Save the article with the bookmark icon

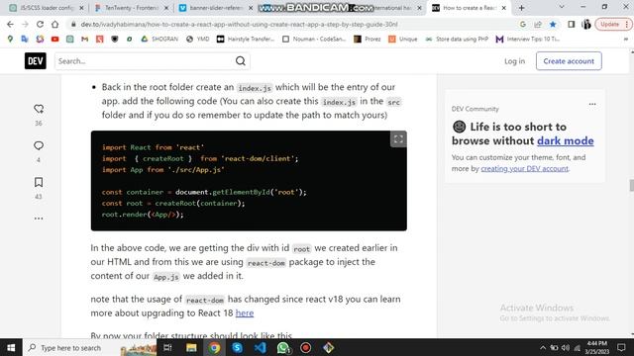pos(39,182)
